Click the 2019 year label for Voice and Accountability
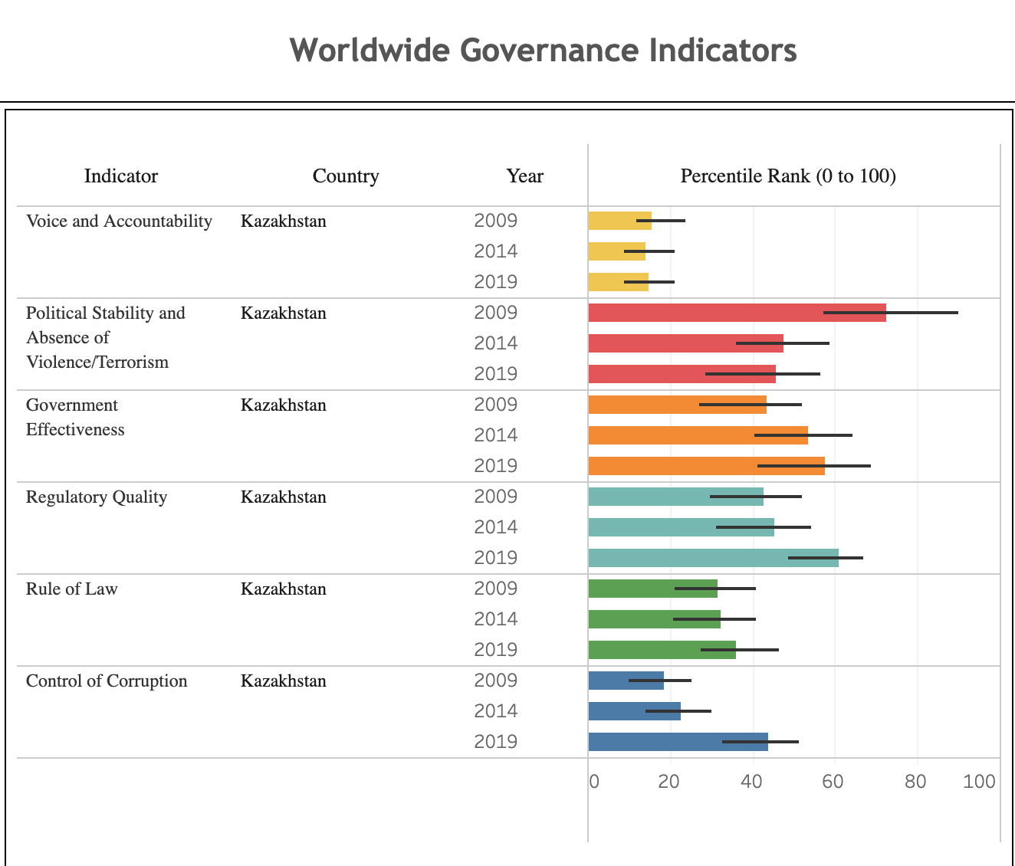 pyautogui.click(x=495, y=282)
